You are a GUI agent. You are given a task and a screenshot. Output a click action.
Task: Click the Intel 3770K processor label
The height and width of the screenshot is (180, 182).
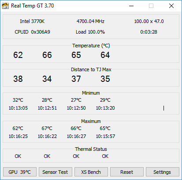[32, 21]
